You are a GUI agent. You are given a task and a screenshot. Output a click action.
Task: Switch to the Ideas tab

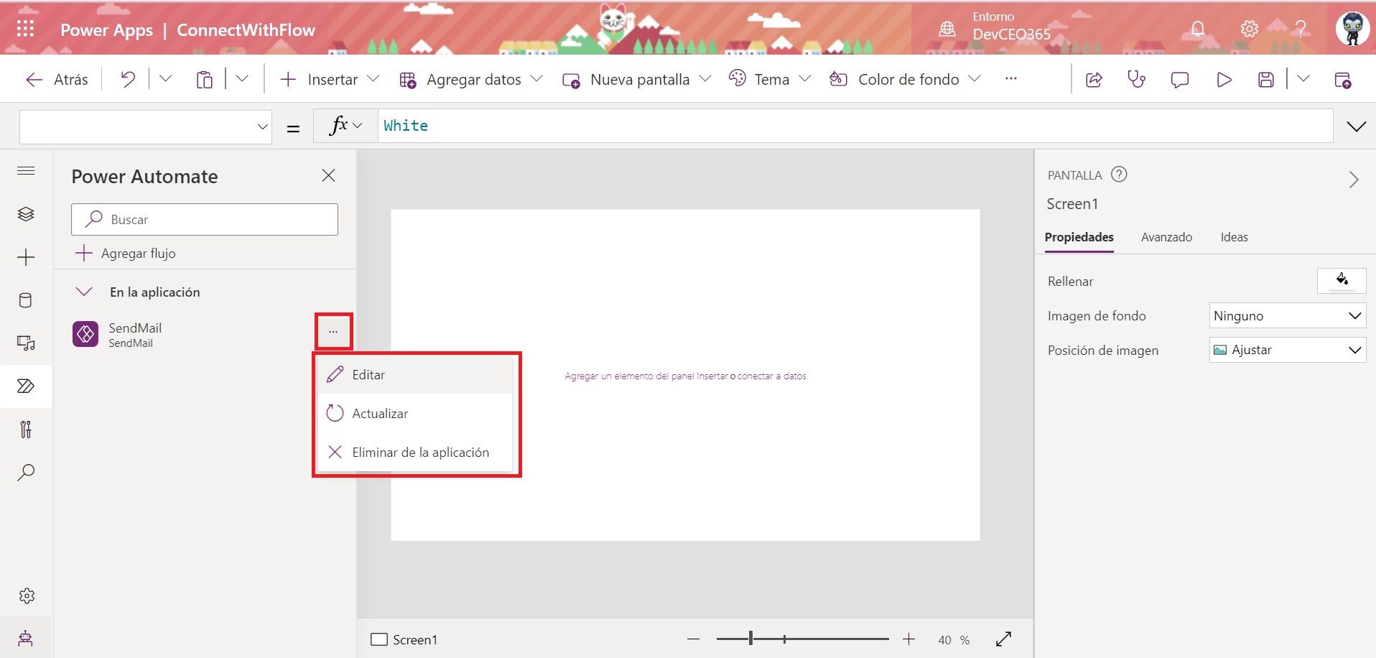click(1234, 237)
